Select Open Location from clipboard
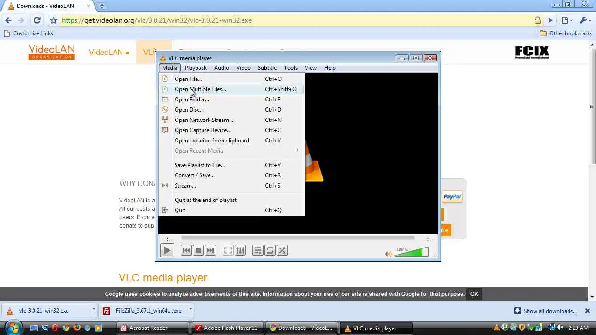 [x=232, y=140]
